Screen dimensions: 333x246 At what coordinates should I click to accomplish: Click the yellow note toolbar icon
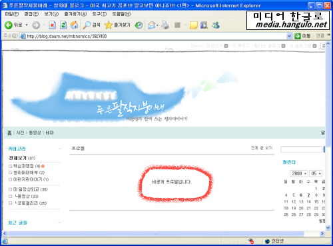click(194, 25)
